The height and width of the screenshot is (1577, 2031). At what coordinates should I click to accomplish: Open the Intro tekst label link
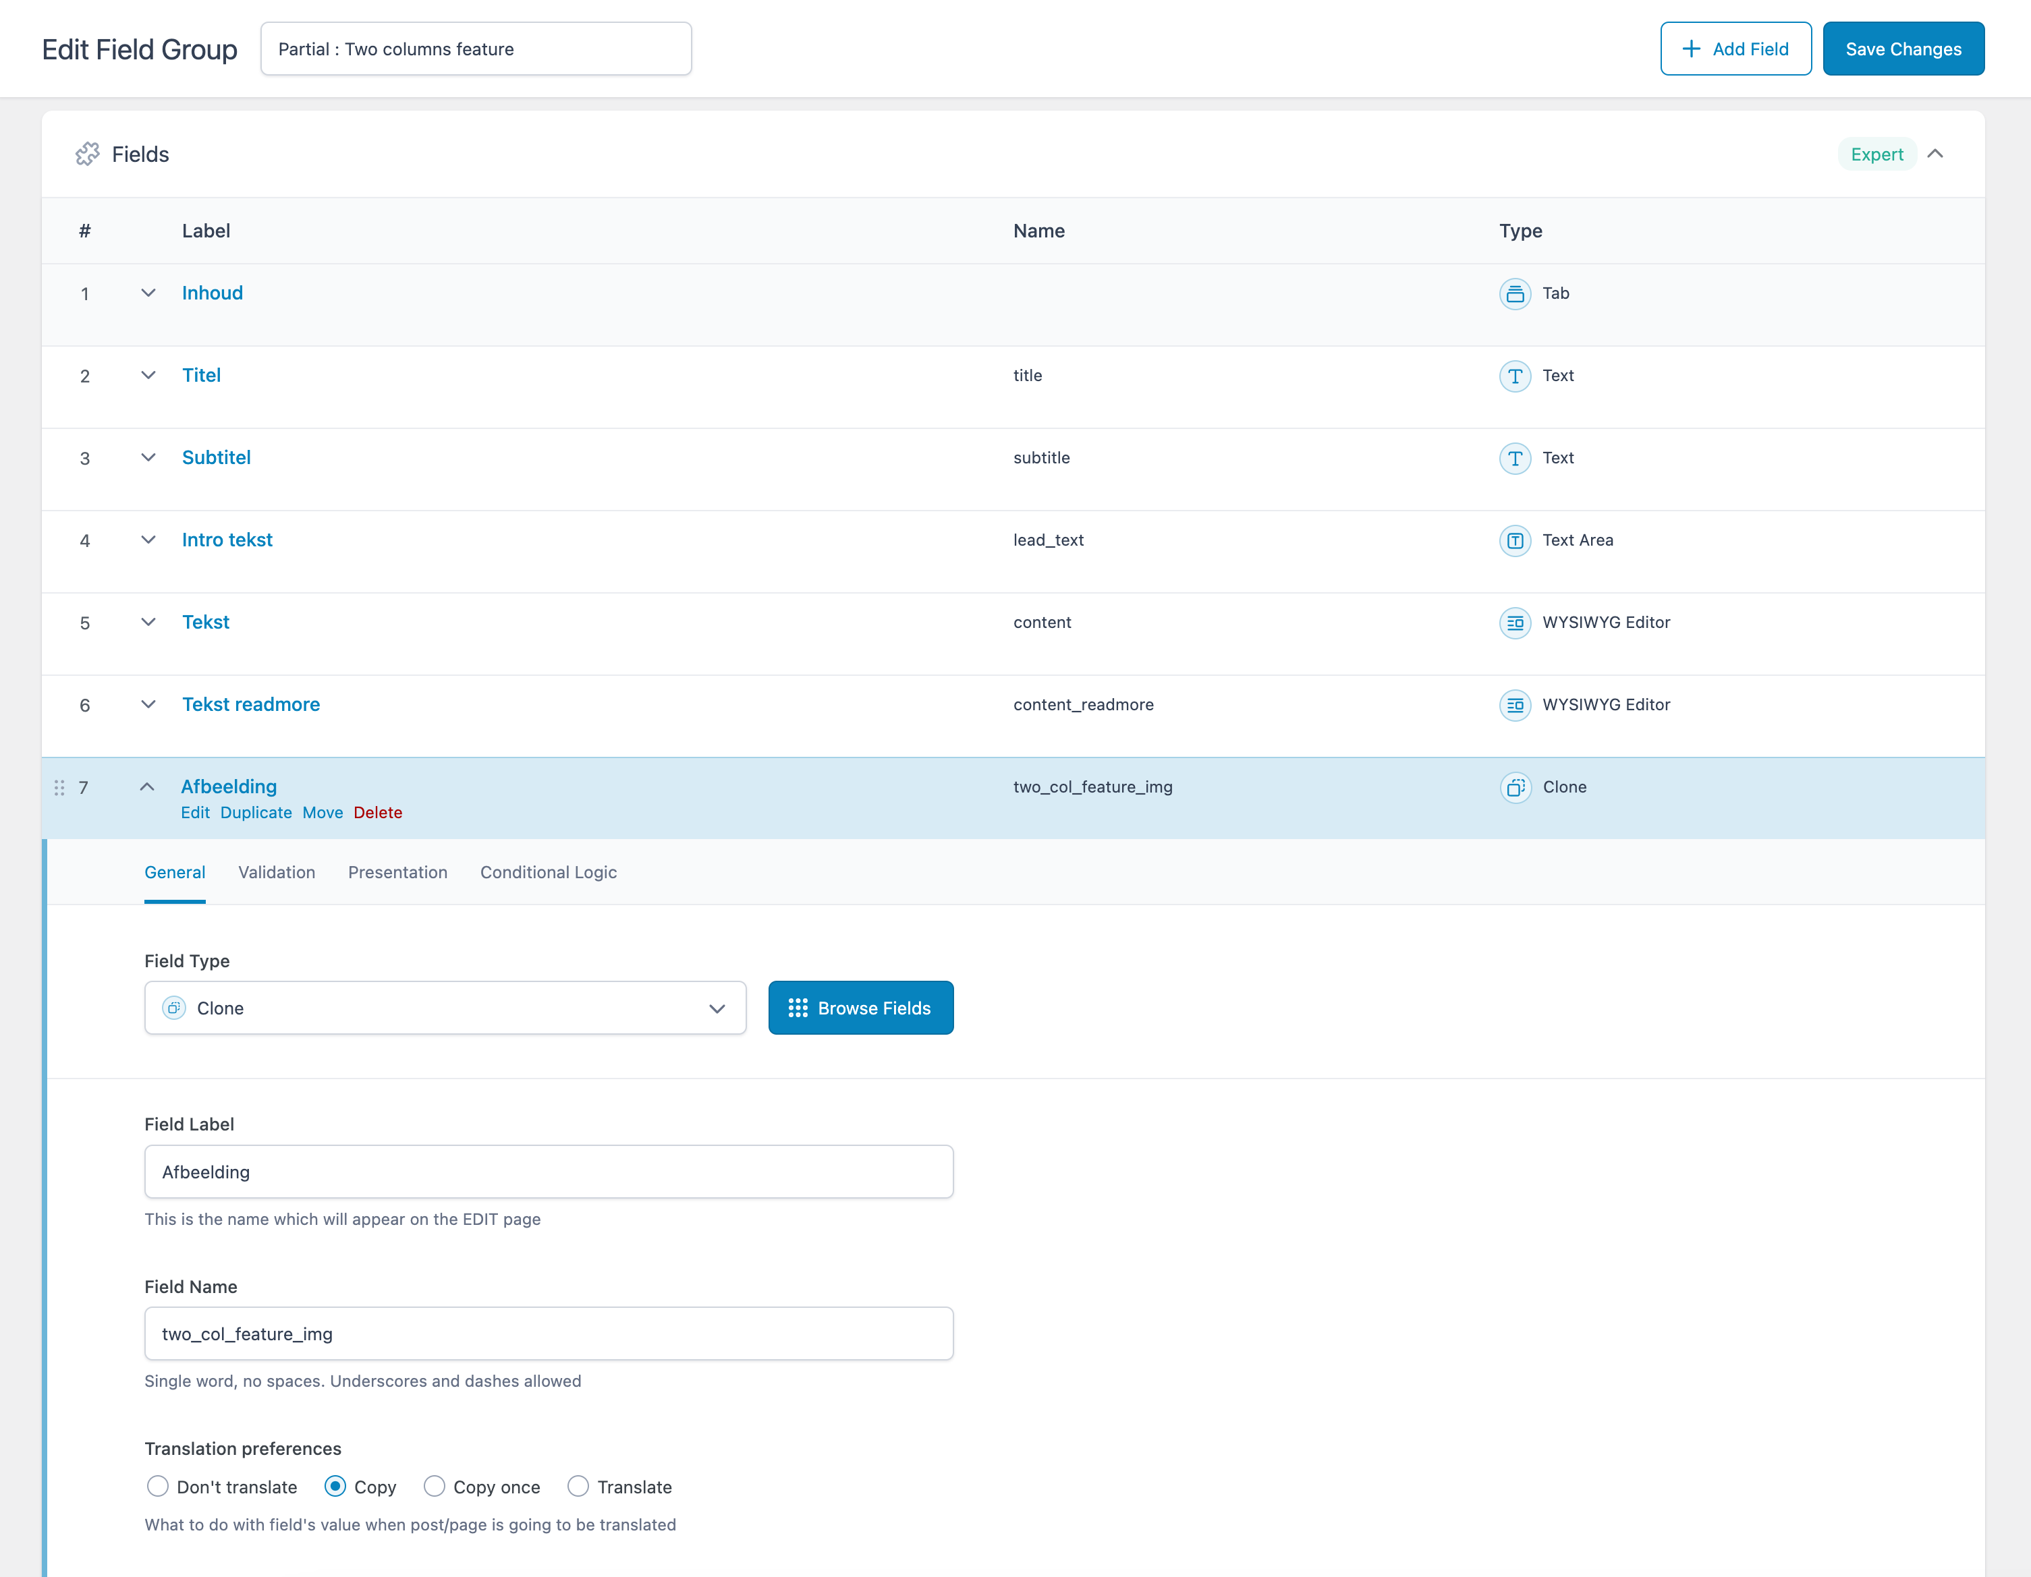coord(227,540)
